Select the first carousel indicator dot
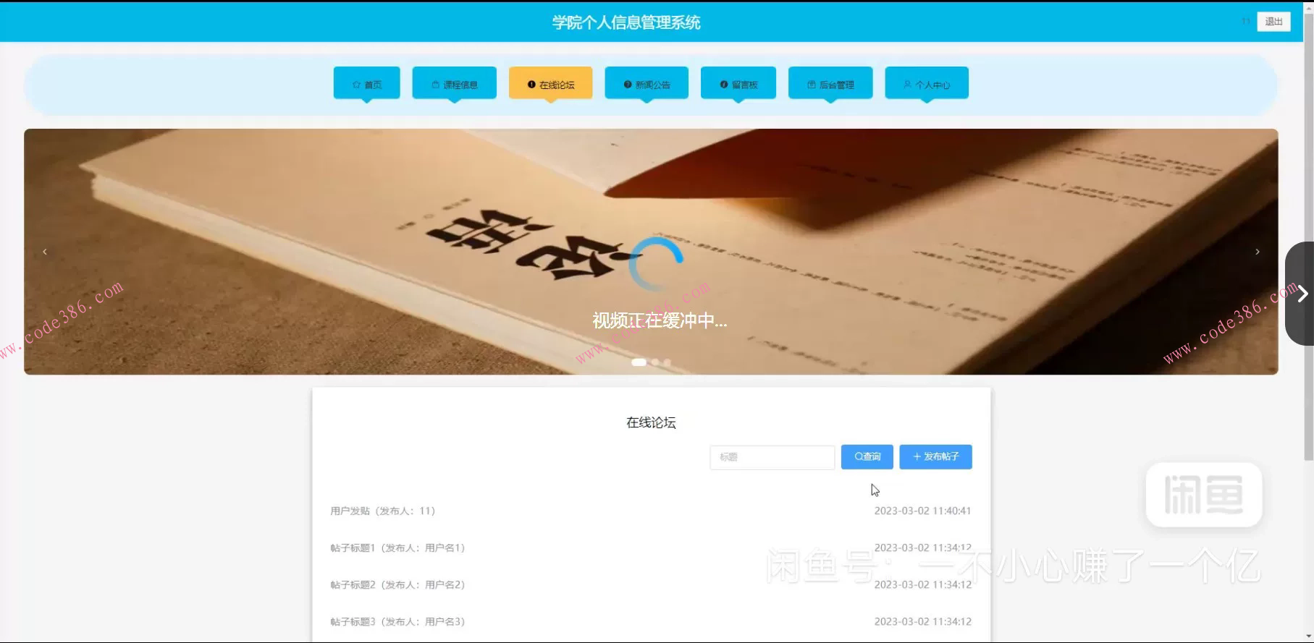 click(639, 362)
